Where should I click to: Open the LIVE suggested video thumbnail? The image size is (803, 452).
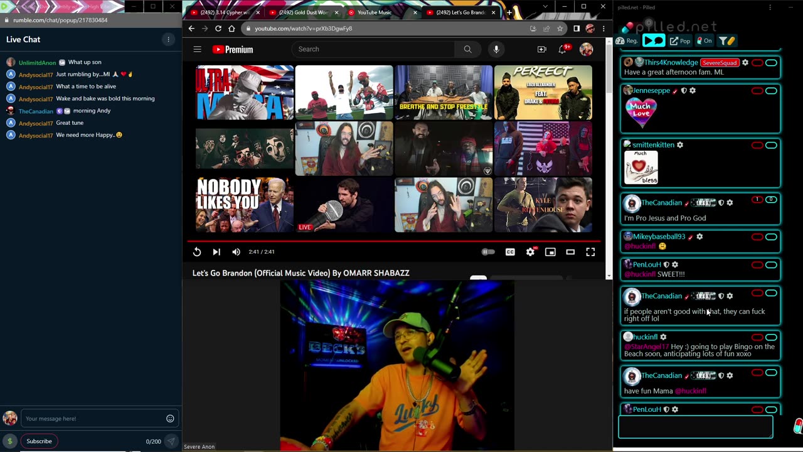click(344, 205)
